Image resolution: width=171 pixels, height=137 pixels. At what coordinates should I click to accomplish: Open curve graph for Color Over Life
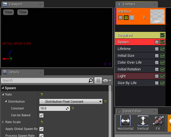tap(162, 63)
